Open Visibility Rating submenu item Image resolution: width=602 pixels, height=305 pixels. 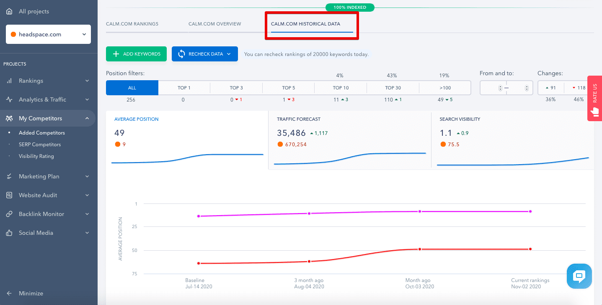click(x=36, y=156)
